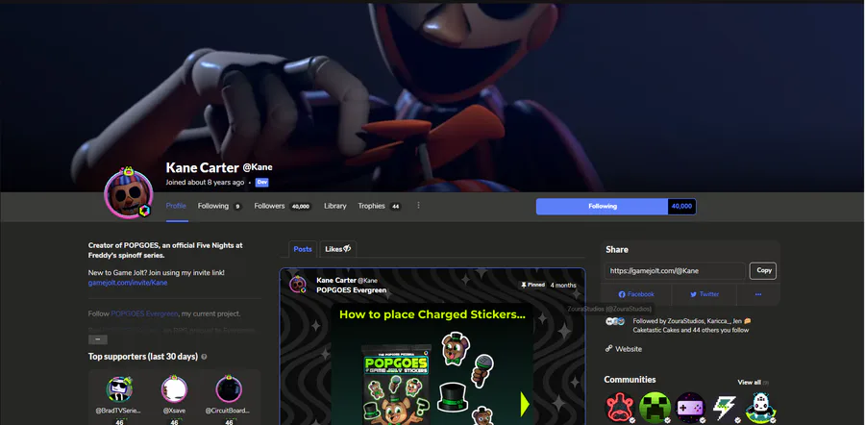Share the profile on Twitter
The image size is (865, 425).
[x=704, y=295]
